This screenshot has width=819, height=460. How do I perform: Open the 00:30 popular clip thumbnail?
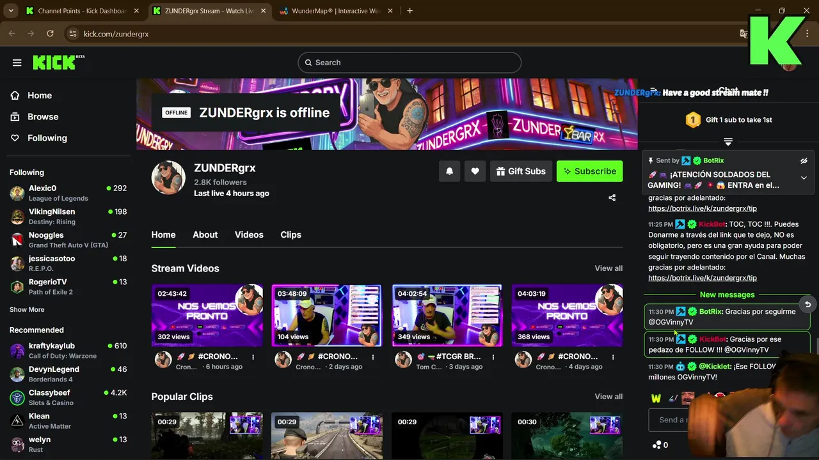pos(567,436)
